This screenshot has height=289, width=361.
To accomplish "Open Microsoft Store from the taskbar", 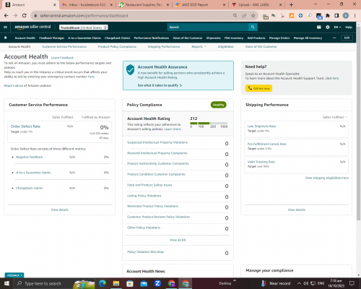I will click(130, 283).
